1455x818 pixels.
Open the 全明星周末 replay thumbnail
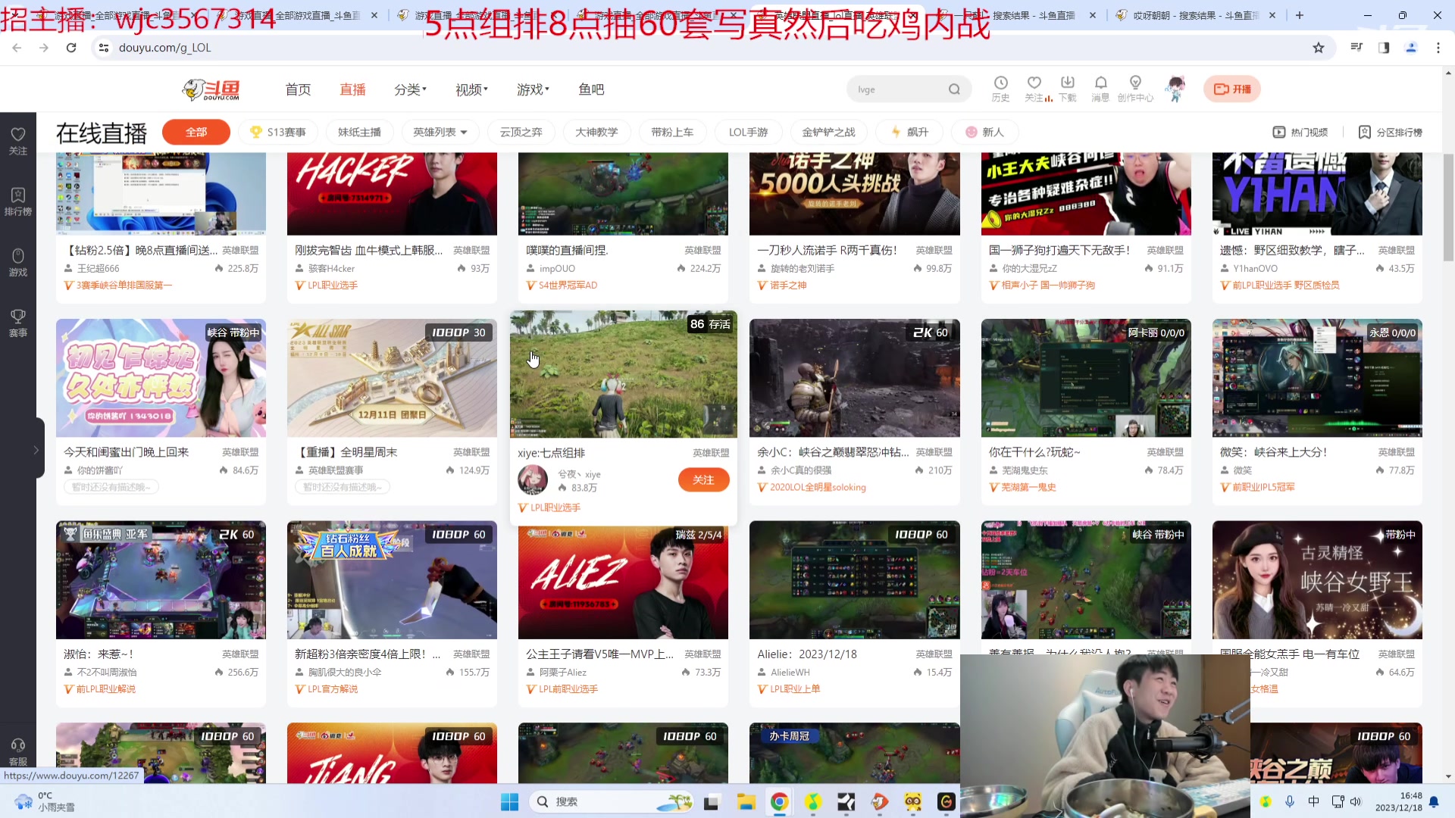coord(392,378)
